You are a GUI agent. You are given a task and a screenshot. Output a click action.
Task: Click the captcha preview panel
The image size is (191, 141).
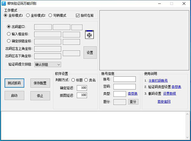click(144, 40)
